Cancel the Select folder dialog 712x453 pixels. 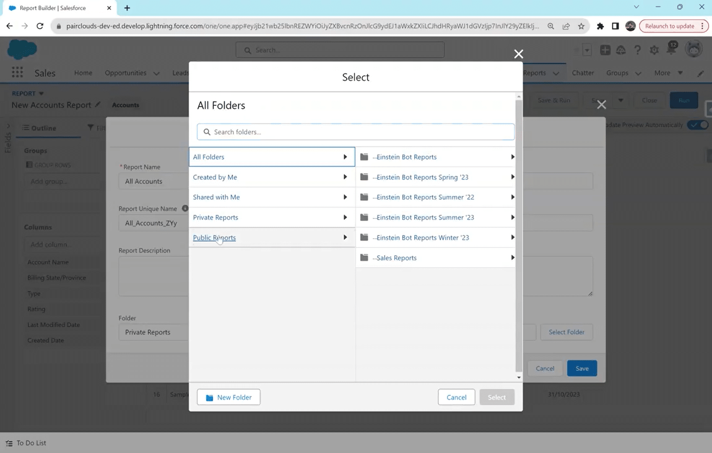click(x=456, y=397)
